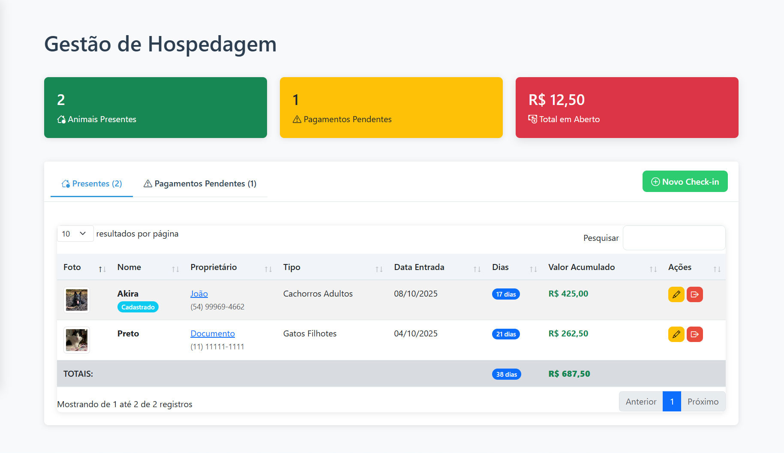Click the edit pencil icon for Akira
Screen dimensions: 784x453
click(676, 294)
